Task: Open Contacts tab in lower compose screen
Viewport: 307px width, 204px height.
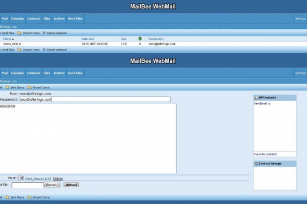Action: 34,73
